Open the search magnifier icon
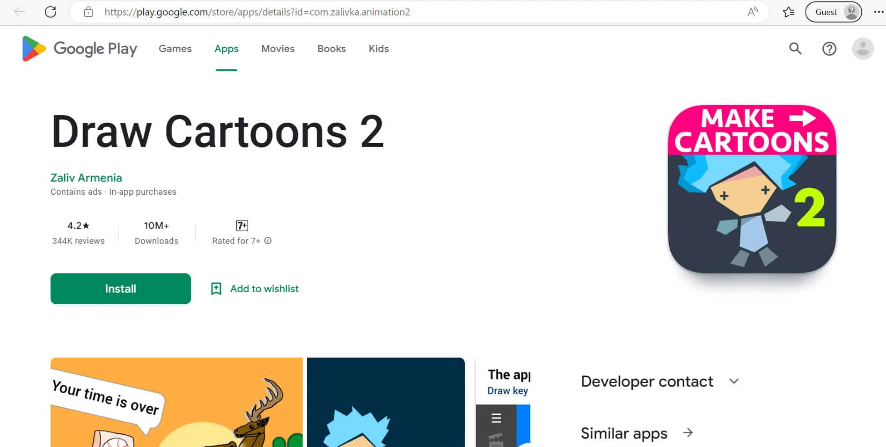 point(795,48)
